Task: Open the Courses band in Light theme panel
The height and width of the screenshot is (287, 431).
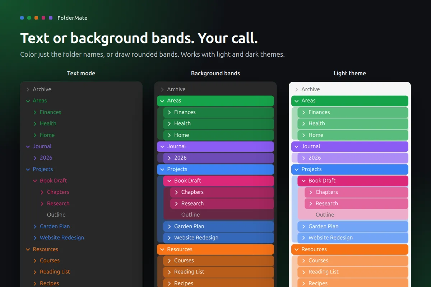Action: [x=353, y=261]
